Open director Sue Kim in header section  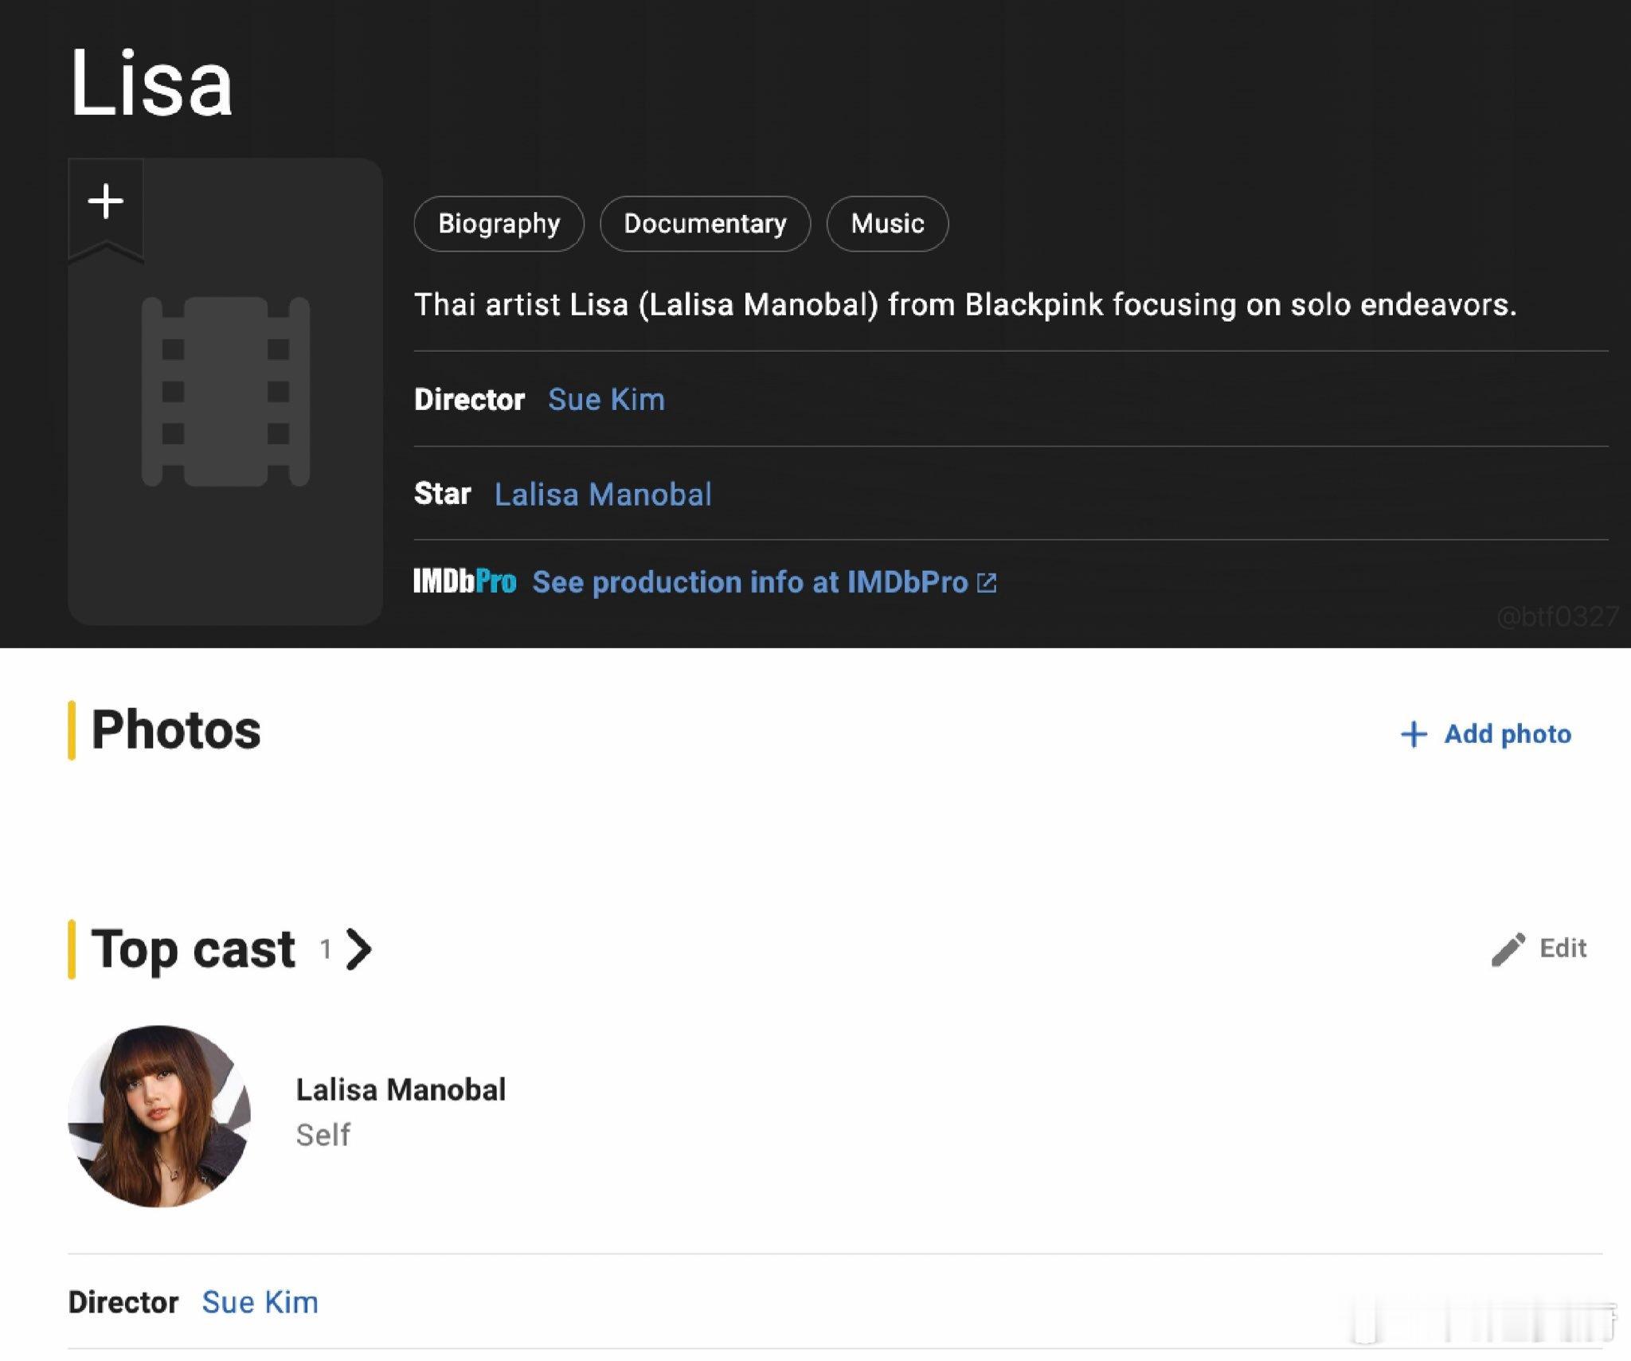606,400
